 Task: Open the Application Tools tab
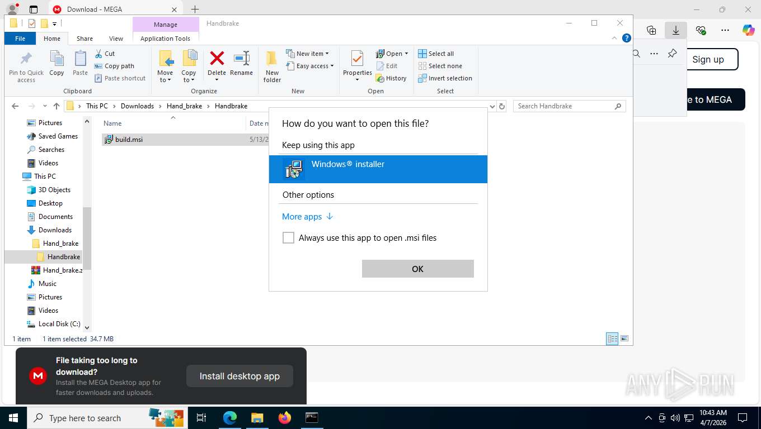(x=165, y=39)
